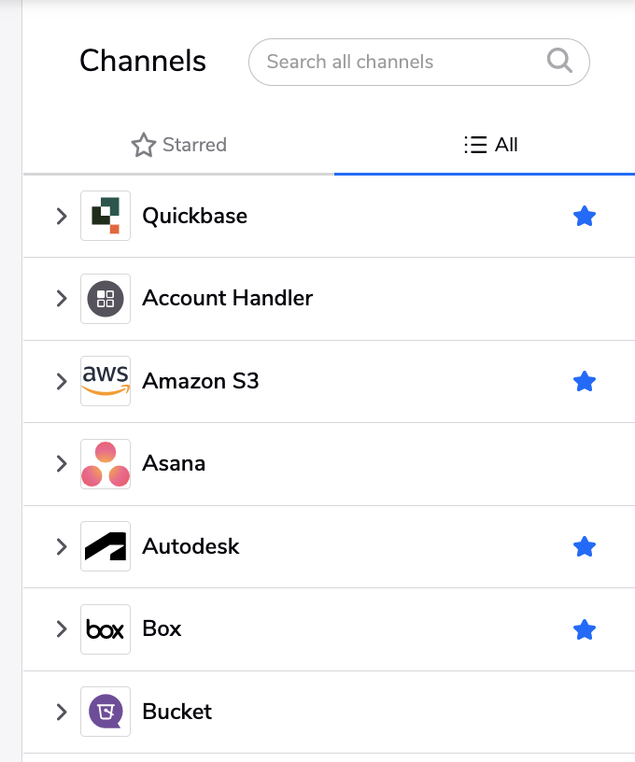The height and width of the screenshot is (762, 635).
Task: Click the Quickbase channel logo icon
Action: click(x=106, y=216)
